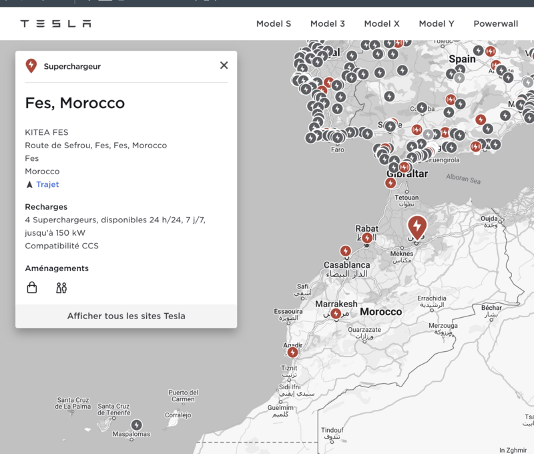Click the shopping bag amenity icon

tap(32, 288)
